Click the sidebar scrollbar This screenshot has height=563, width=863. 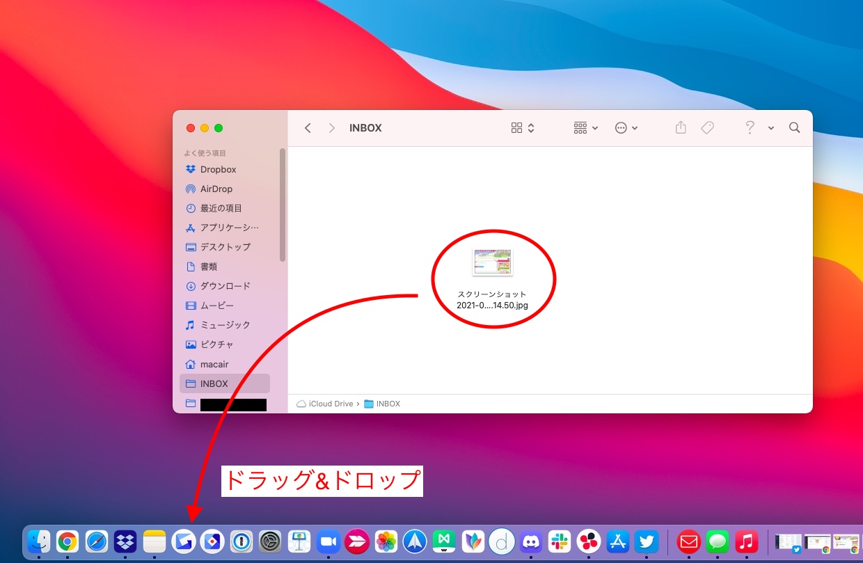[283, 205]
